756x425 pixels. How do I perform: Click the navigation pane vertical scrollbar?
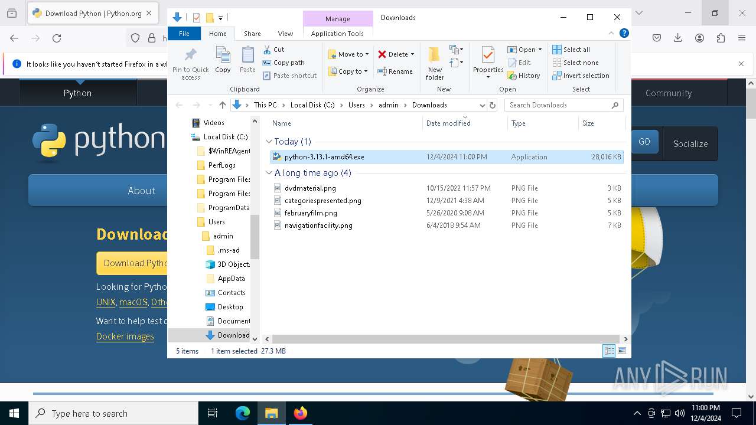(255, 237)
